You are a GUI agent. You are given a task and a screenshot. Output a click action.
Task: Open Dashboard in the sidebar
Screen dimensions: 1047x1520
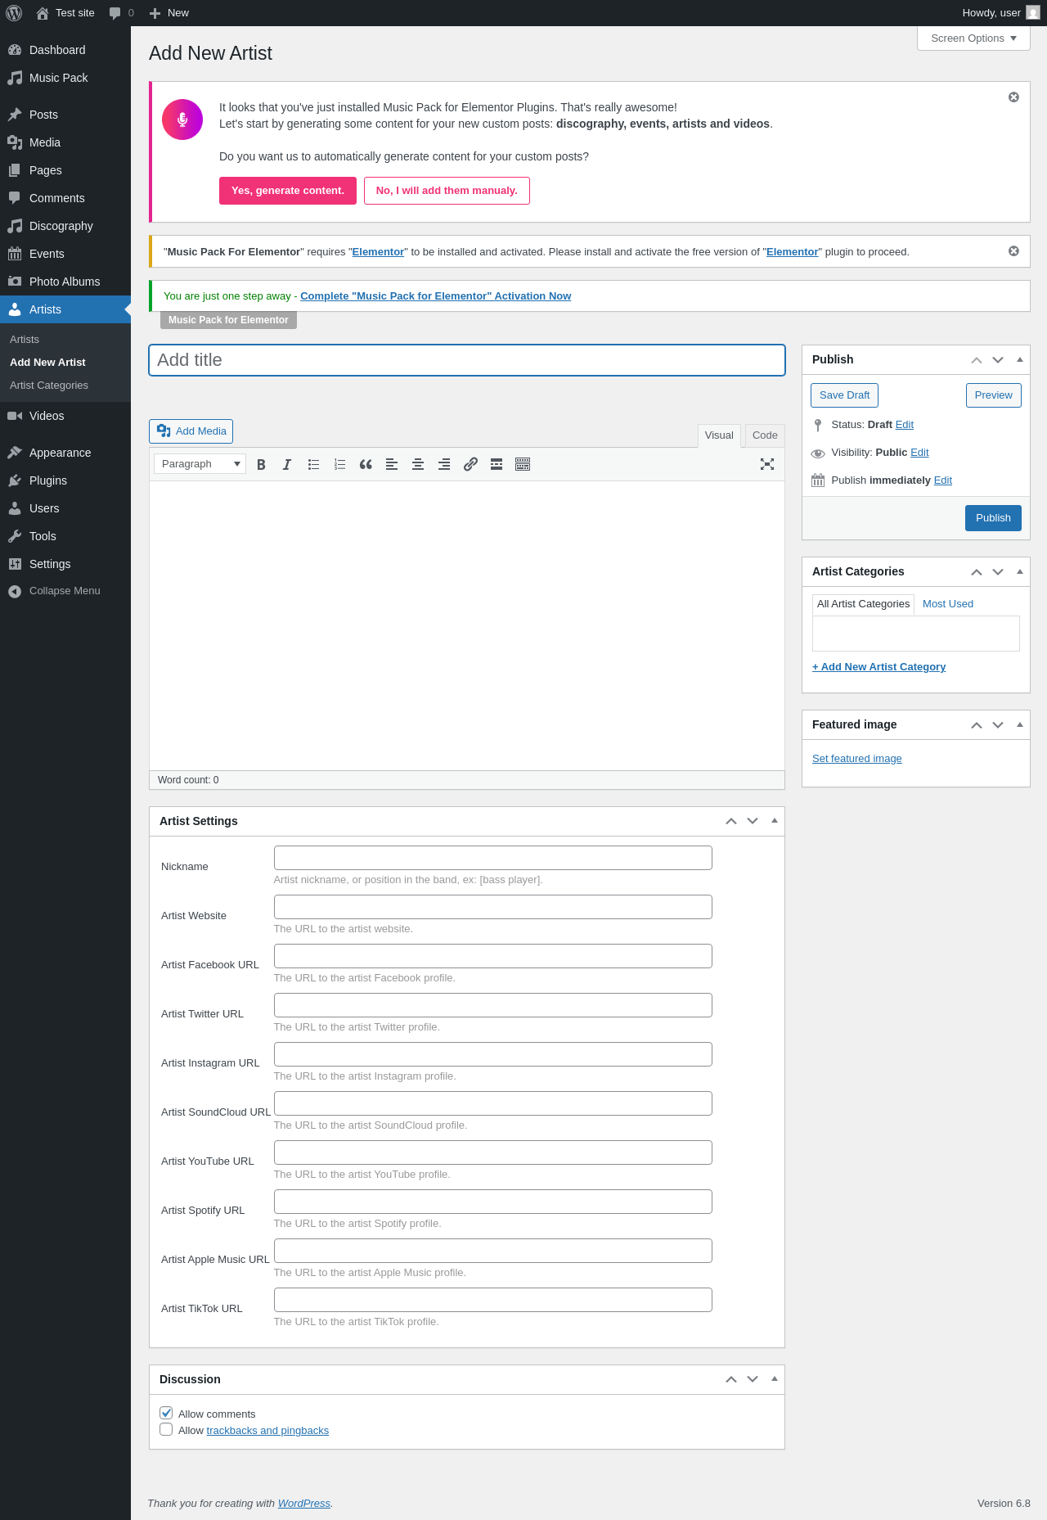tap(65, 50)
